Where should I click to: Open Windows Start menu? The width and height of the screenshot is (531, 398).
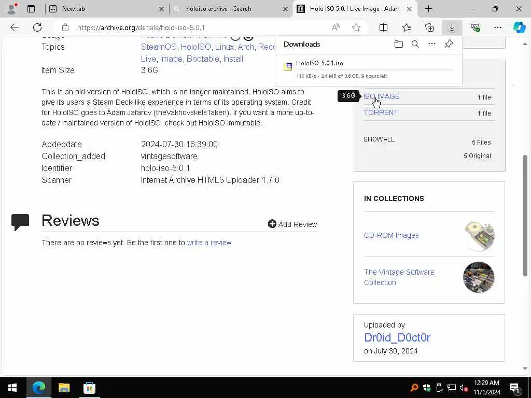point(12,388)
